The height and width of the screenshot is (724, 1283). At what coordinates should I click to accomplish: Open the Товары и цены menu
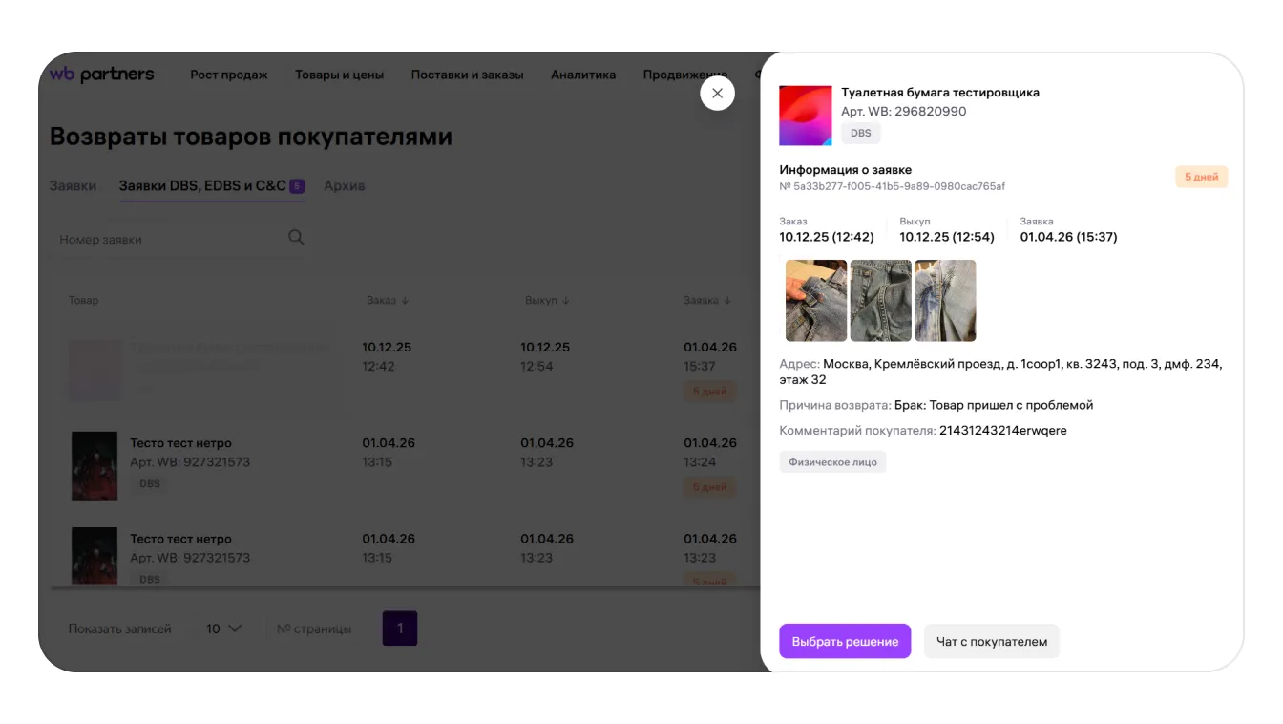[x=339, y=75]
